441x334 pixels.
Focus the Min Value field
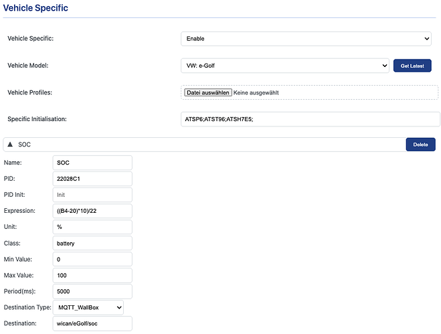click(x=92, y=259)
